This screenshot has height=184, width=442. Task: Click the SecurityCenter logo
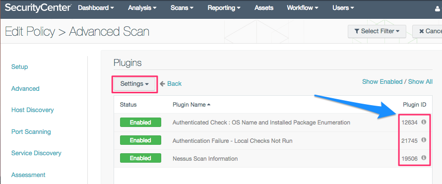(x=38, y=8)
